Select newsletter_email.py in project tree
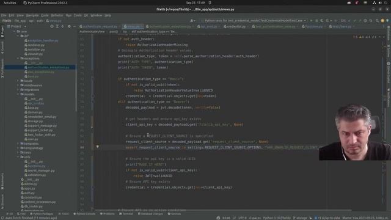The width and height of the screenshot is (391, 220). [40, 117]
